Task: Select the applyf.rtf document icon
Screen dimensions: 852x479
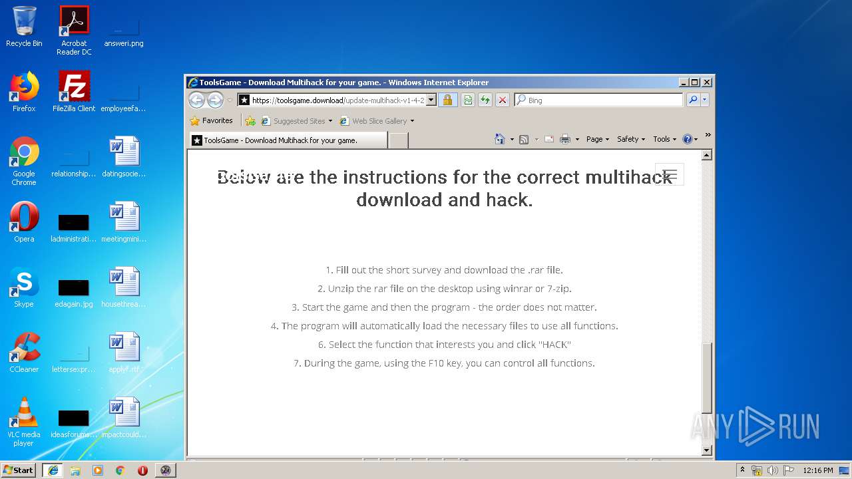Action: tap(124, 353)
